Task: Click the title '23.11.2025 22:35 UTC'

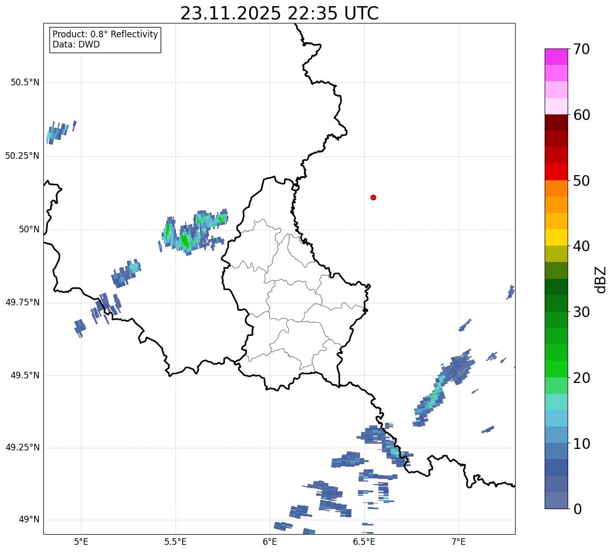Action: (x=279, y=13)
